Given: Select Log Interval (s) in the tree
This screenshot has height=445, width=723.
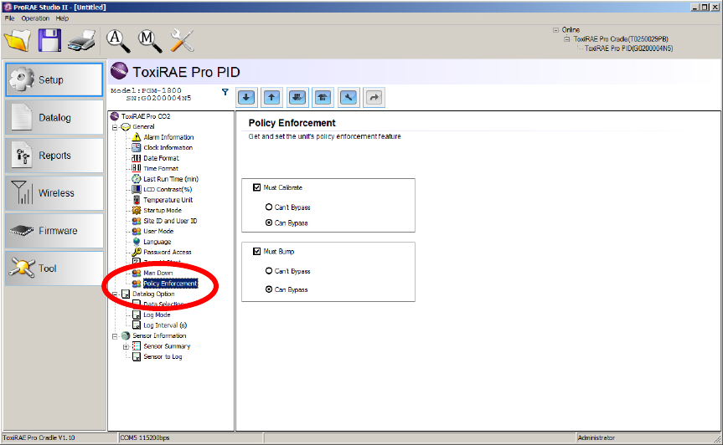Looking at the screenshot, I should coord(165,325).
